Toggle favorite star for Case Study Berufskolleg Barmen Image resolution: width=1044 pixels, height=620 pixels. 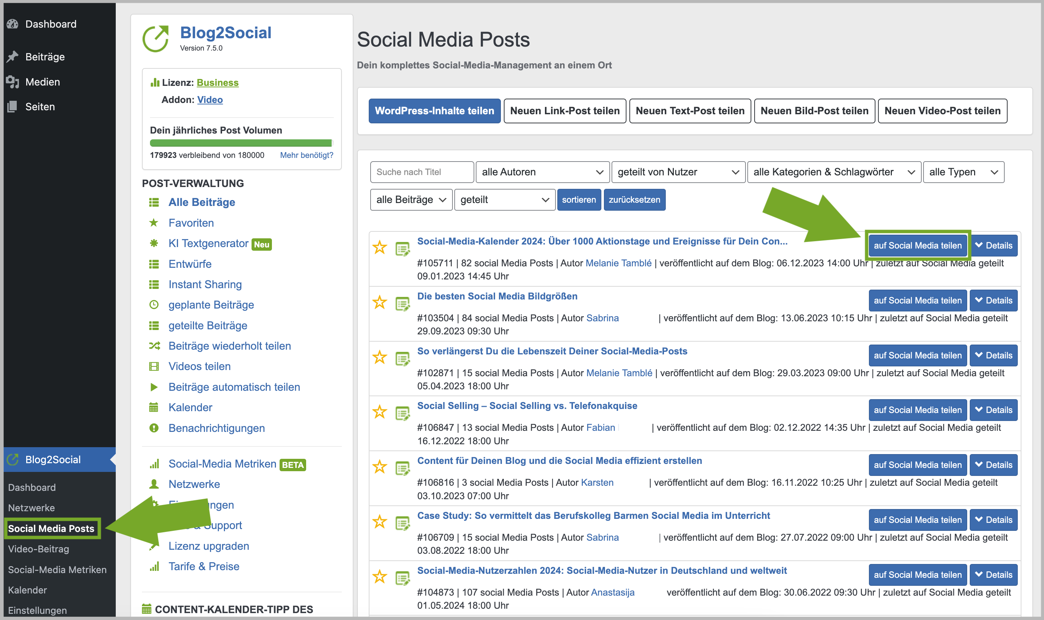(379, 522)
